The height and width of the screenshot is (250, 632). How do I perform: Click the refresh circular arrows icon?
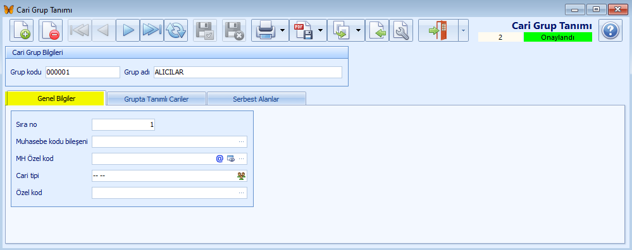[x=176, y=30]
